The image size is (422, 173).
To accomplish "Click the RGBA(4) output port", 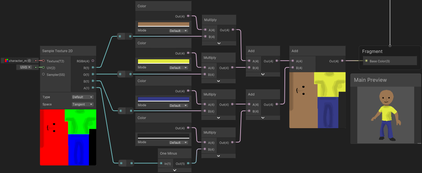I will 93,61.
